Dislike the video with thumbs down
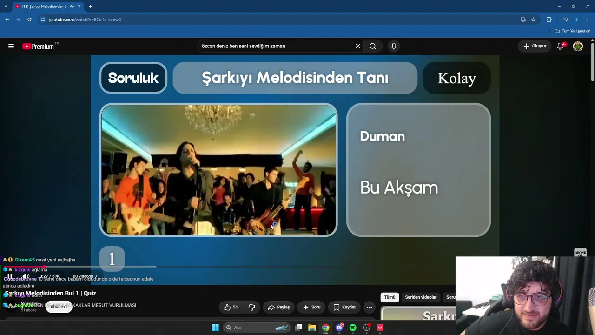 coord(252,307)
